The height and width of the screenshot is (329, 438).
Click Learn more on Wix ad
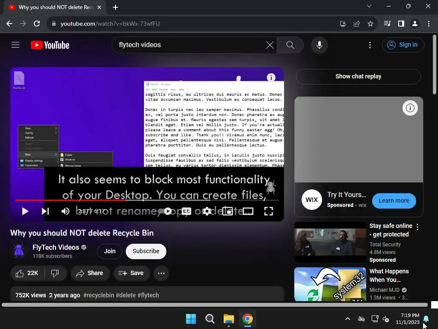point(394,200)
